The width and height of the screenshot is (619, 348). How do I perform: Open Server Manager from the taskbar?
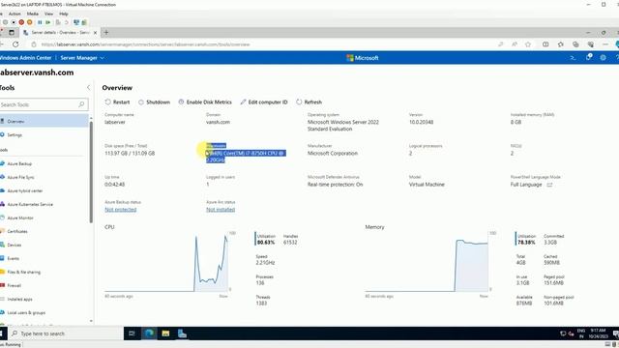click(x=182, y=333)
